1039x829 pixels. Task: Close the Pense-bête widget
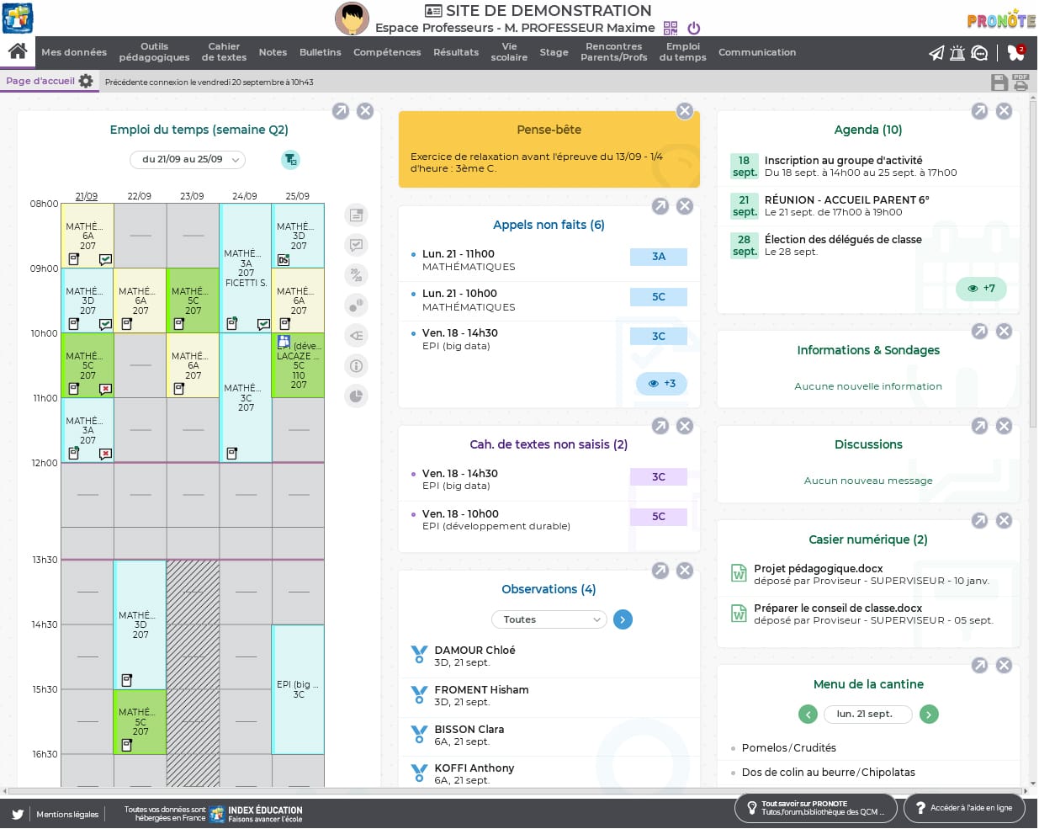tap(685, 111)
